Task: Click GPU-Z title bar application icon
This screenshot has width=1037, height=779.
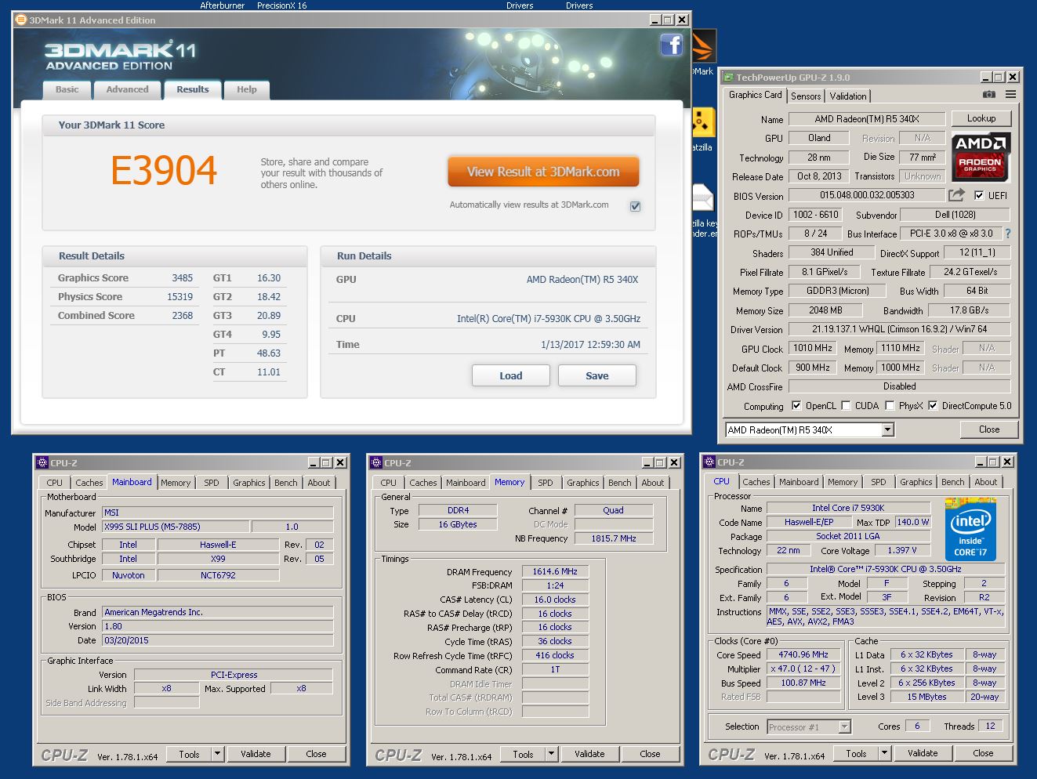Action: point(729,78)
